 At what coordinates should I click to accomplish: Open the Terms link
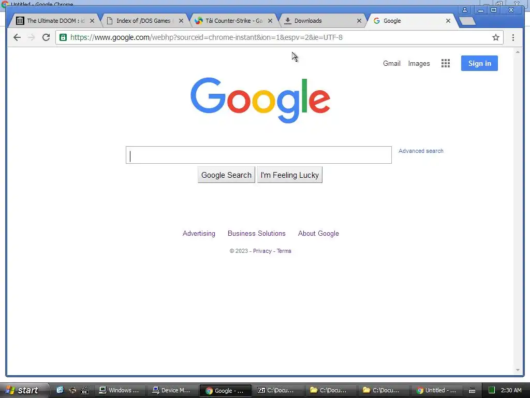click(284, 251)
